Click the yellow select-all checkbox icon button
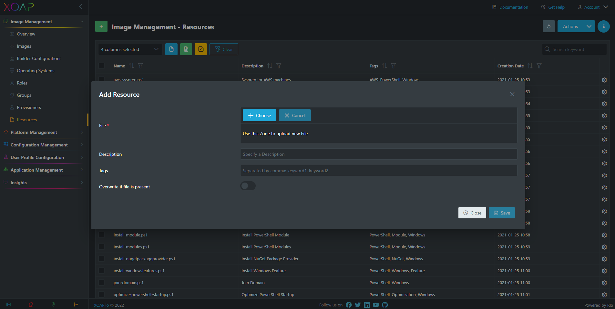Viewport: 615px width, 309px height. [201, 49]
